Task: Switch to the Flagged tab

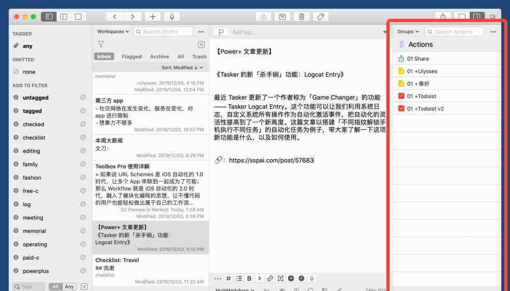Action: coord(132,56)
